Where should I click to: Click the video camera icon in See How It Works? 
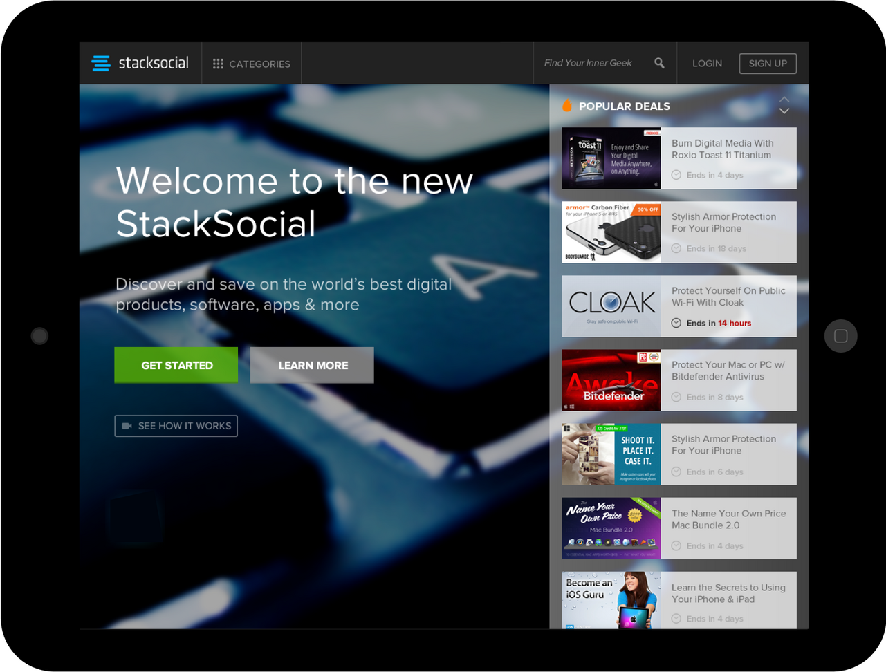click(127, 426)
